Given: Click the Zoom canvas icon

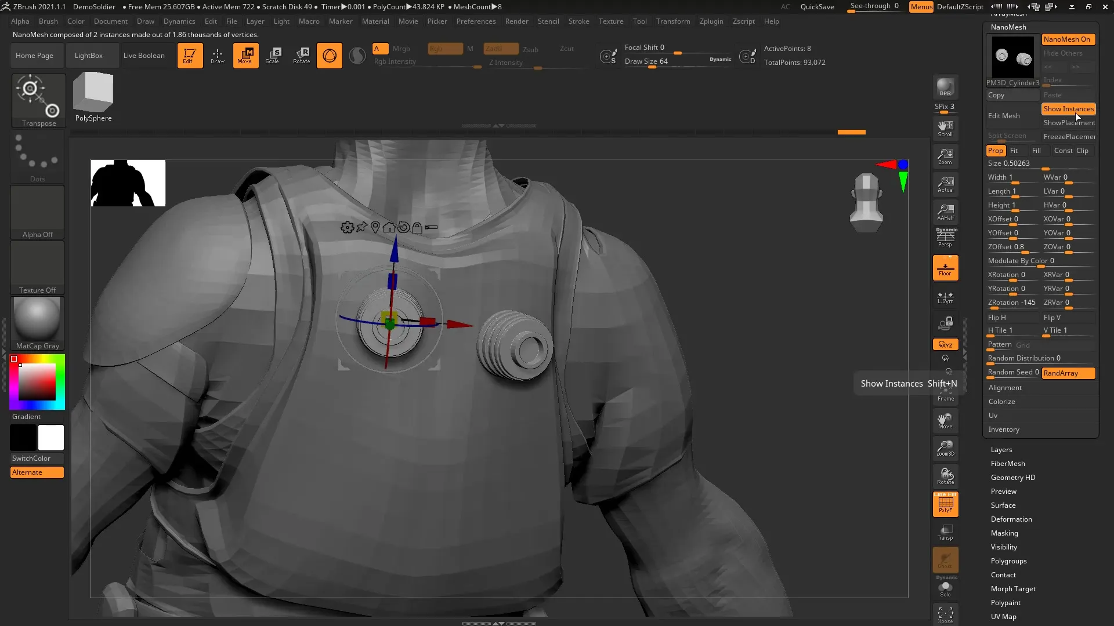Looking at the screenshot, I should [945, 156].
